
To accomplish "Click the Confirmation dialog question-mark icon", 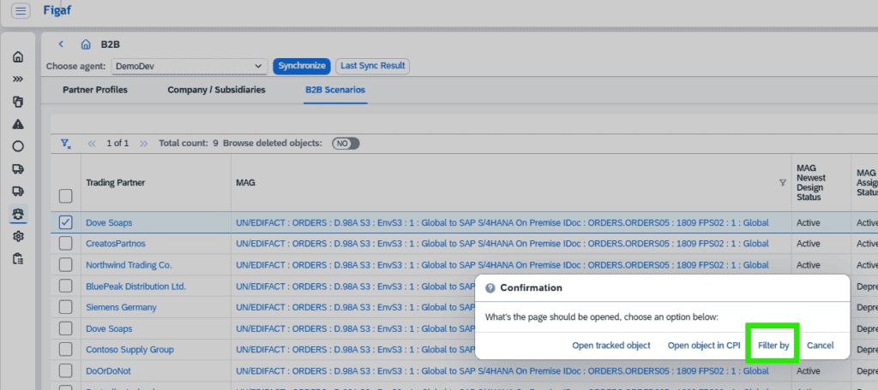I will pos(490,288).
